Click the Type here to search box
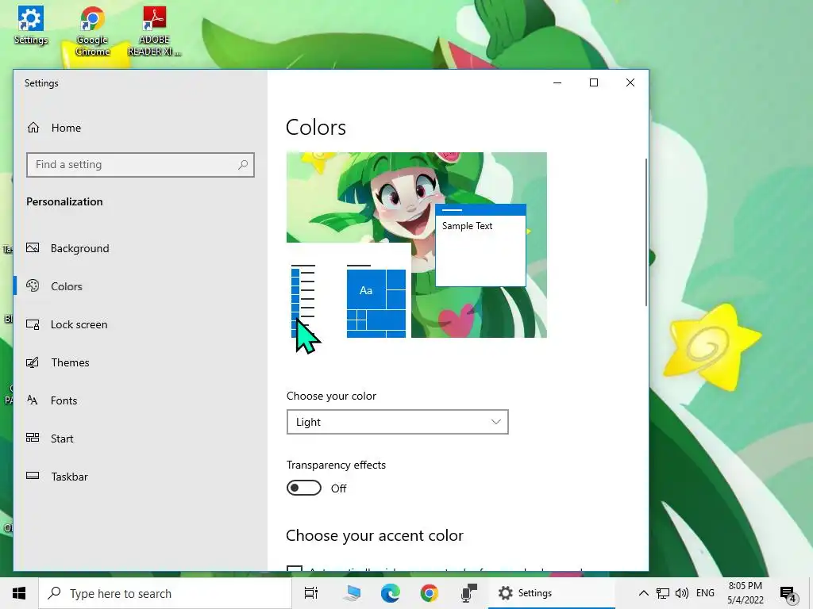The height and width of the screenshot is (609, 813). [x=165, y=593]
